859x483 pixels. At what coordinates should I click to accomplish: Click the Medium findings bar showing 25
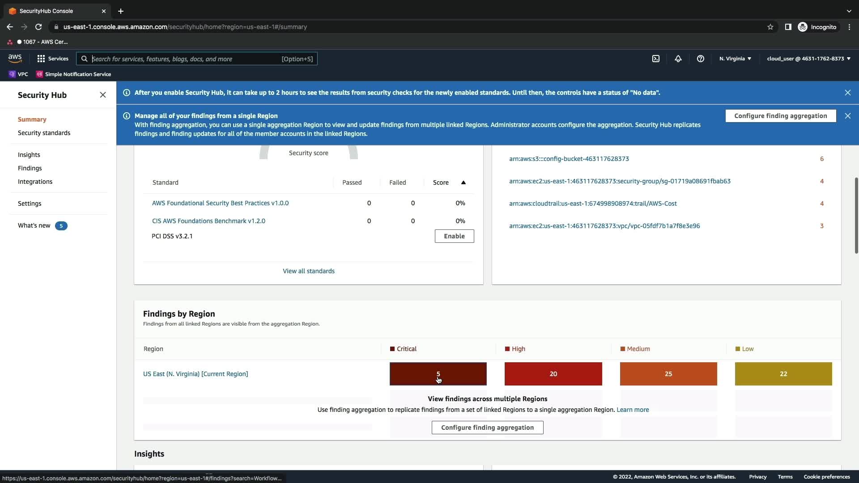(668, 374)
